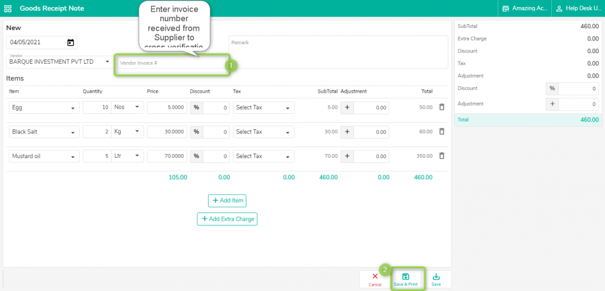This screenshot has height=291, width=605.
Task: Open the Kg unit dropdown
Action: pos(128,132)
